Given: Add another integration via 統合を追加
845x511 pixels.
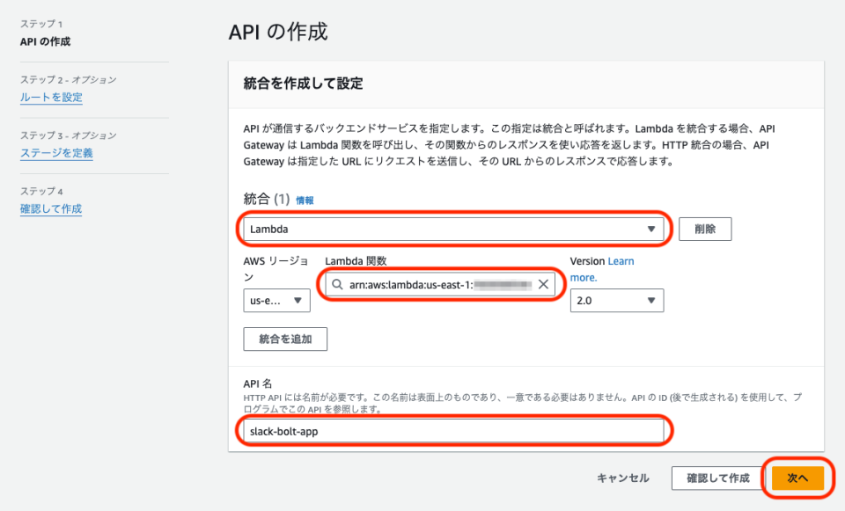Looking at the screenshot, I should tap(285, 339).
